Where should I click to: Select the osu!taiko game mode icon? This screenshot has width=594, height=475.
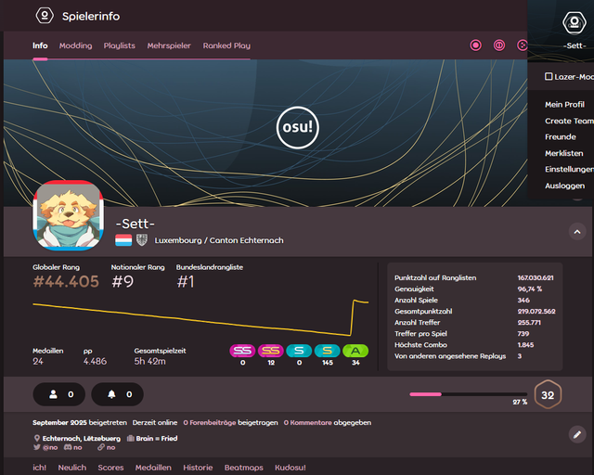point(499,45)
